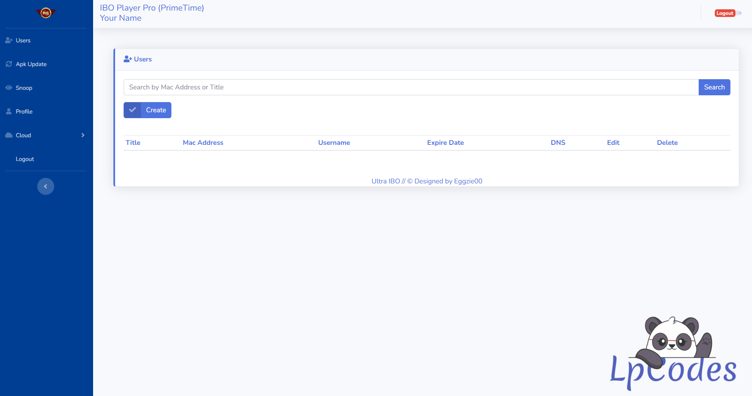Click the Profile person icon
Screen dimensions: 752x396
click(x=9, y=111)
